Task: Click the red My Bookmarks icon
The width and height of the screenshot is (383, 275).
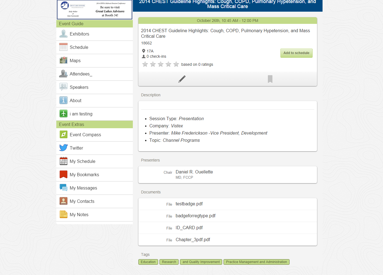Action: pos(64,175)
